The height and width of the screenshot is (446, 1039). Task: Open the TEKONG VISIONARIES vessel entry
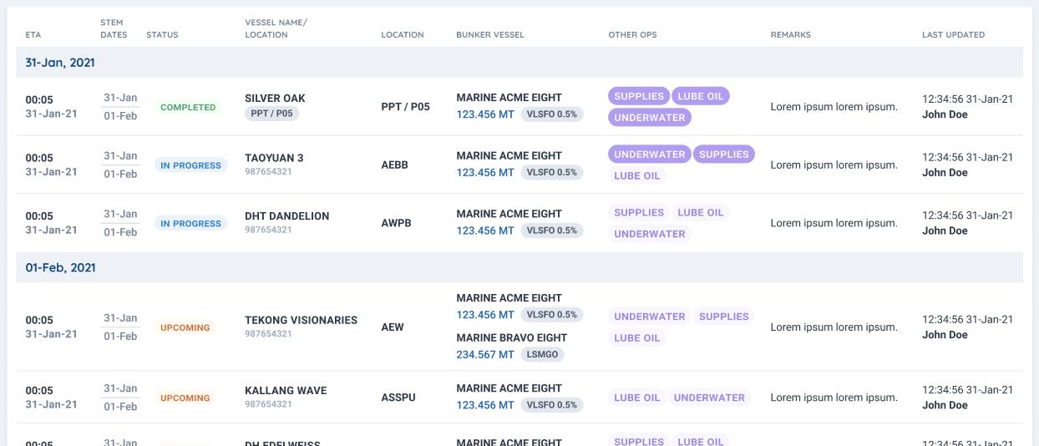click(x=301, y=320)
